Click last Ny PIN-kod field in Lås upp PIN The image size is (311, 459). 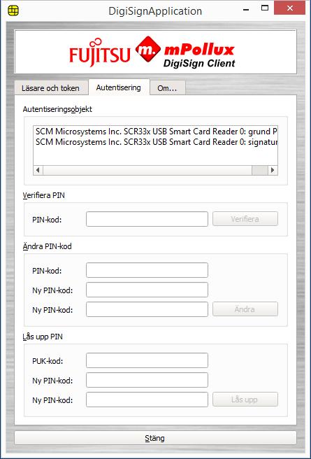(x=147, y=400)
